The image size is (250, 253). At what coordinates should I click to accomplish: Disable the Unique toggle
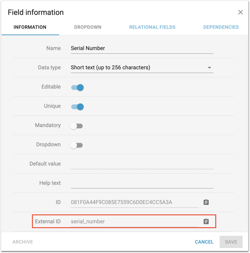click(77, 106)
